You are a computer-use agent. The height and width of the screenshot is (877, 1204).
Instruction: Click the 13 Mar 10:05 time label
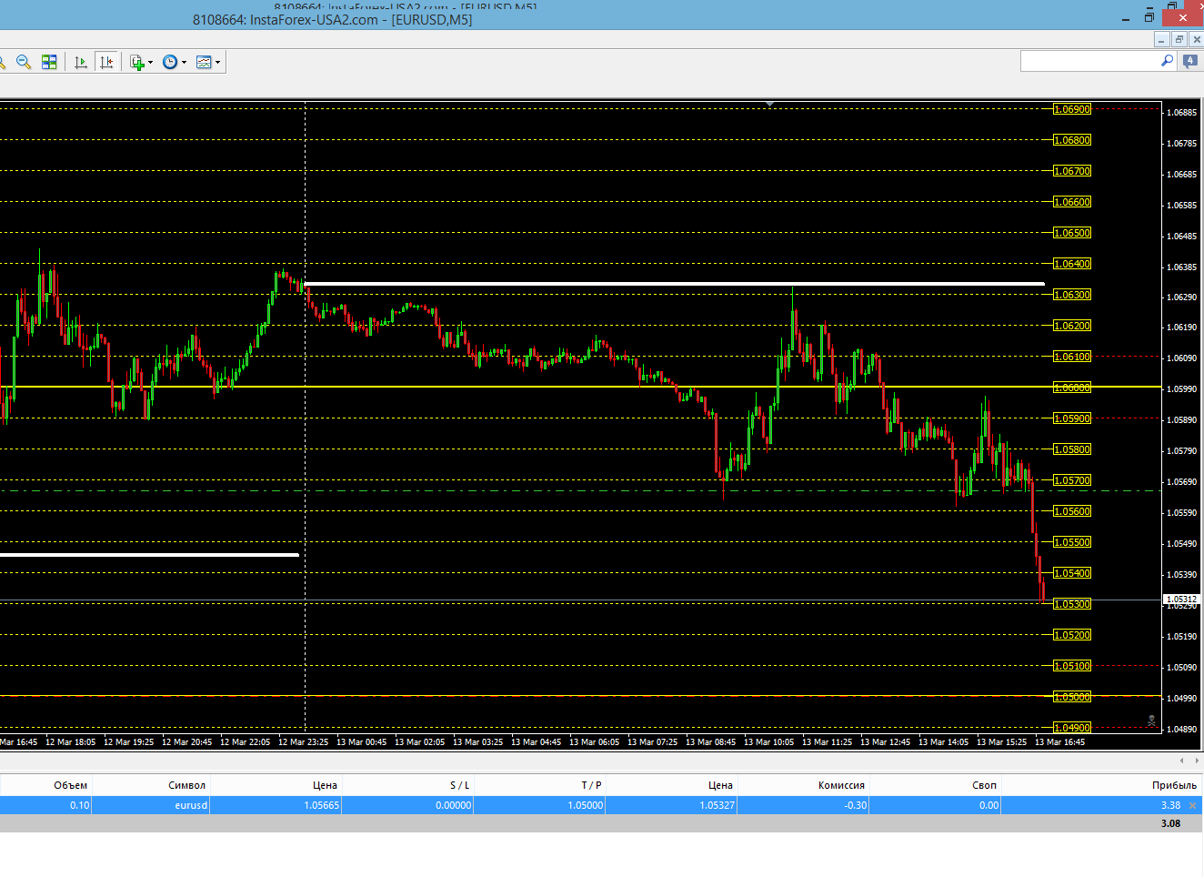click(768, 742)
